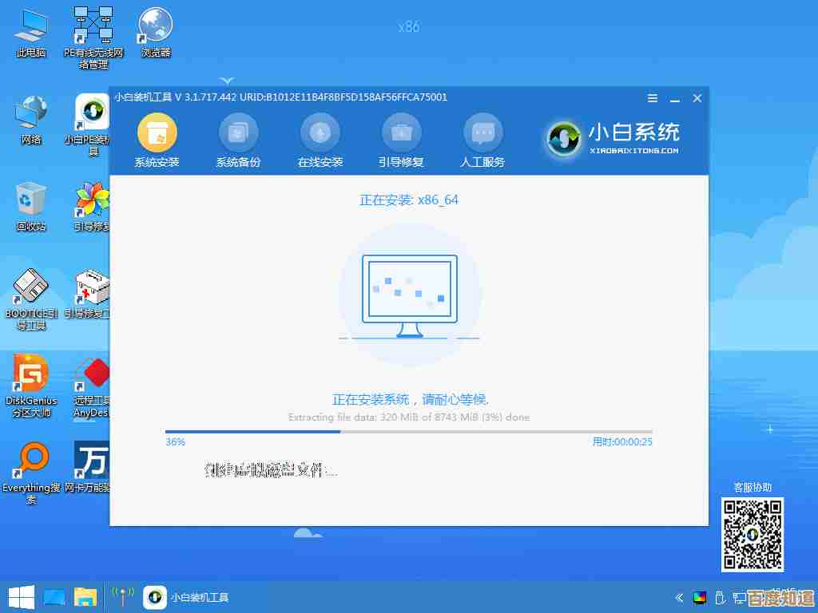Open the hamburger menu in the title bar
Image resolution: width=818 pixels, height=613 pixels.
pos(652,98)
